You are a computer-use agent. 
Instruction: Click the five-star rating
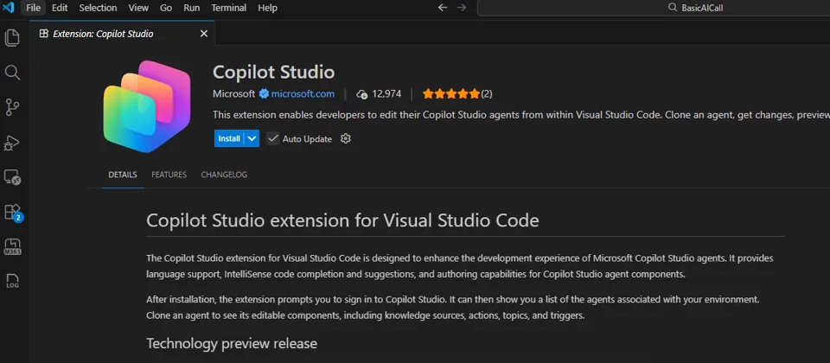(x=450, y=93)
